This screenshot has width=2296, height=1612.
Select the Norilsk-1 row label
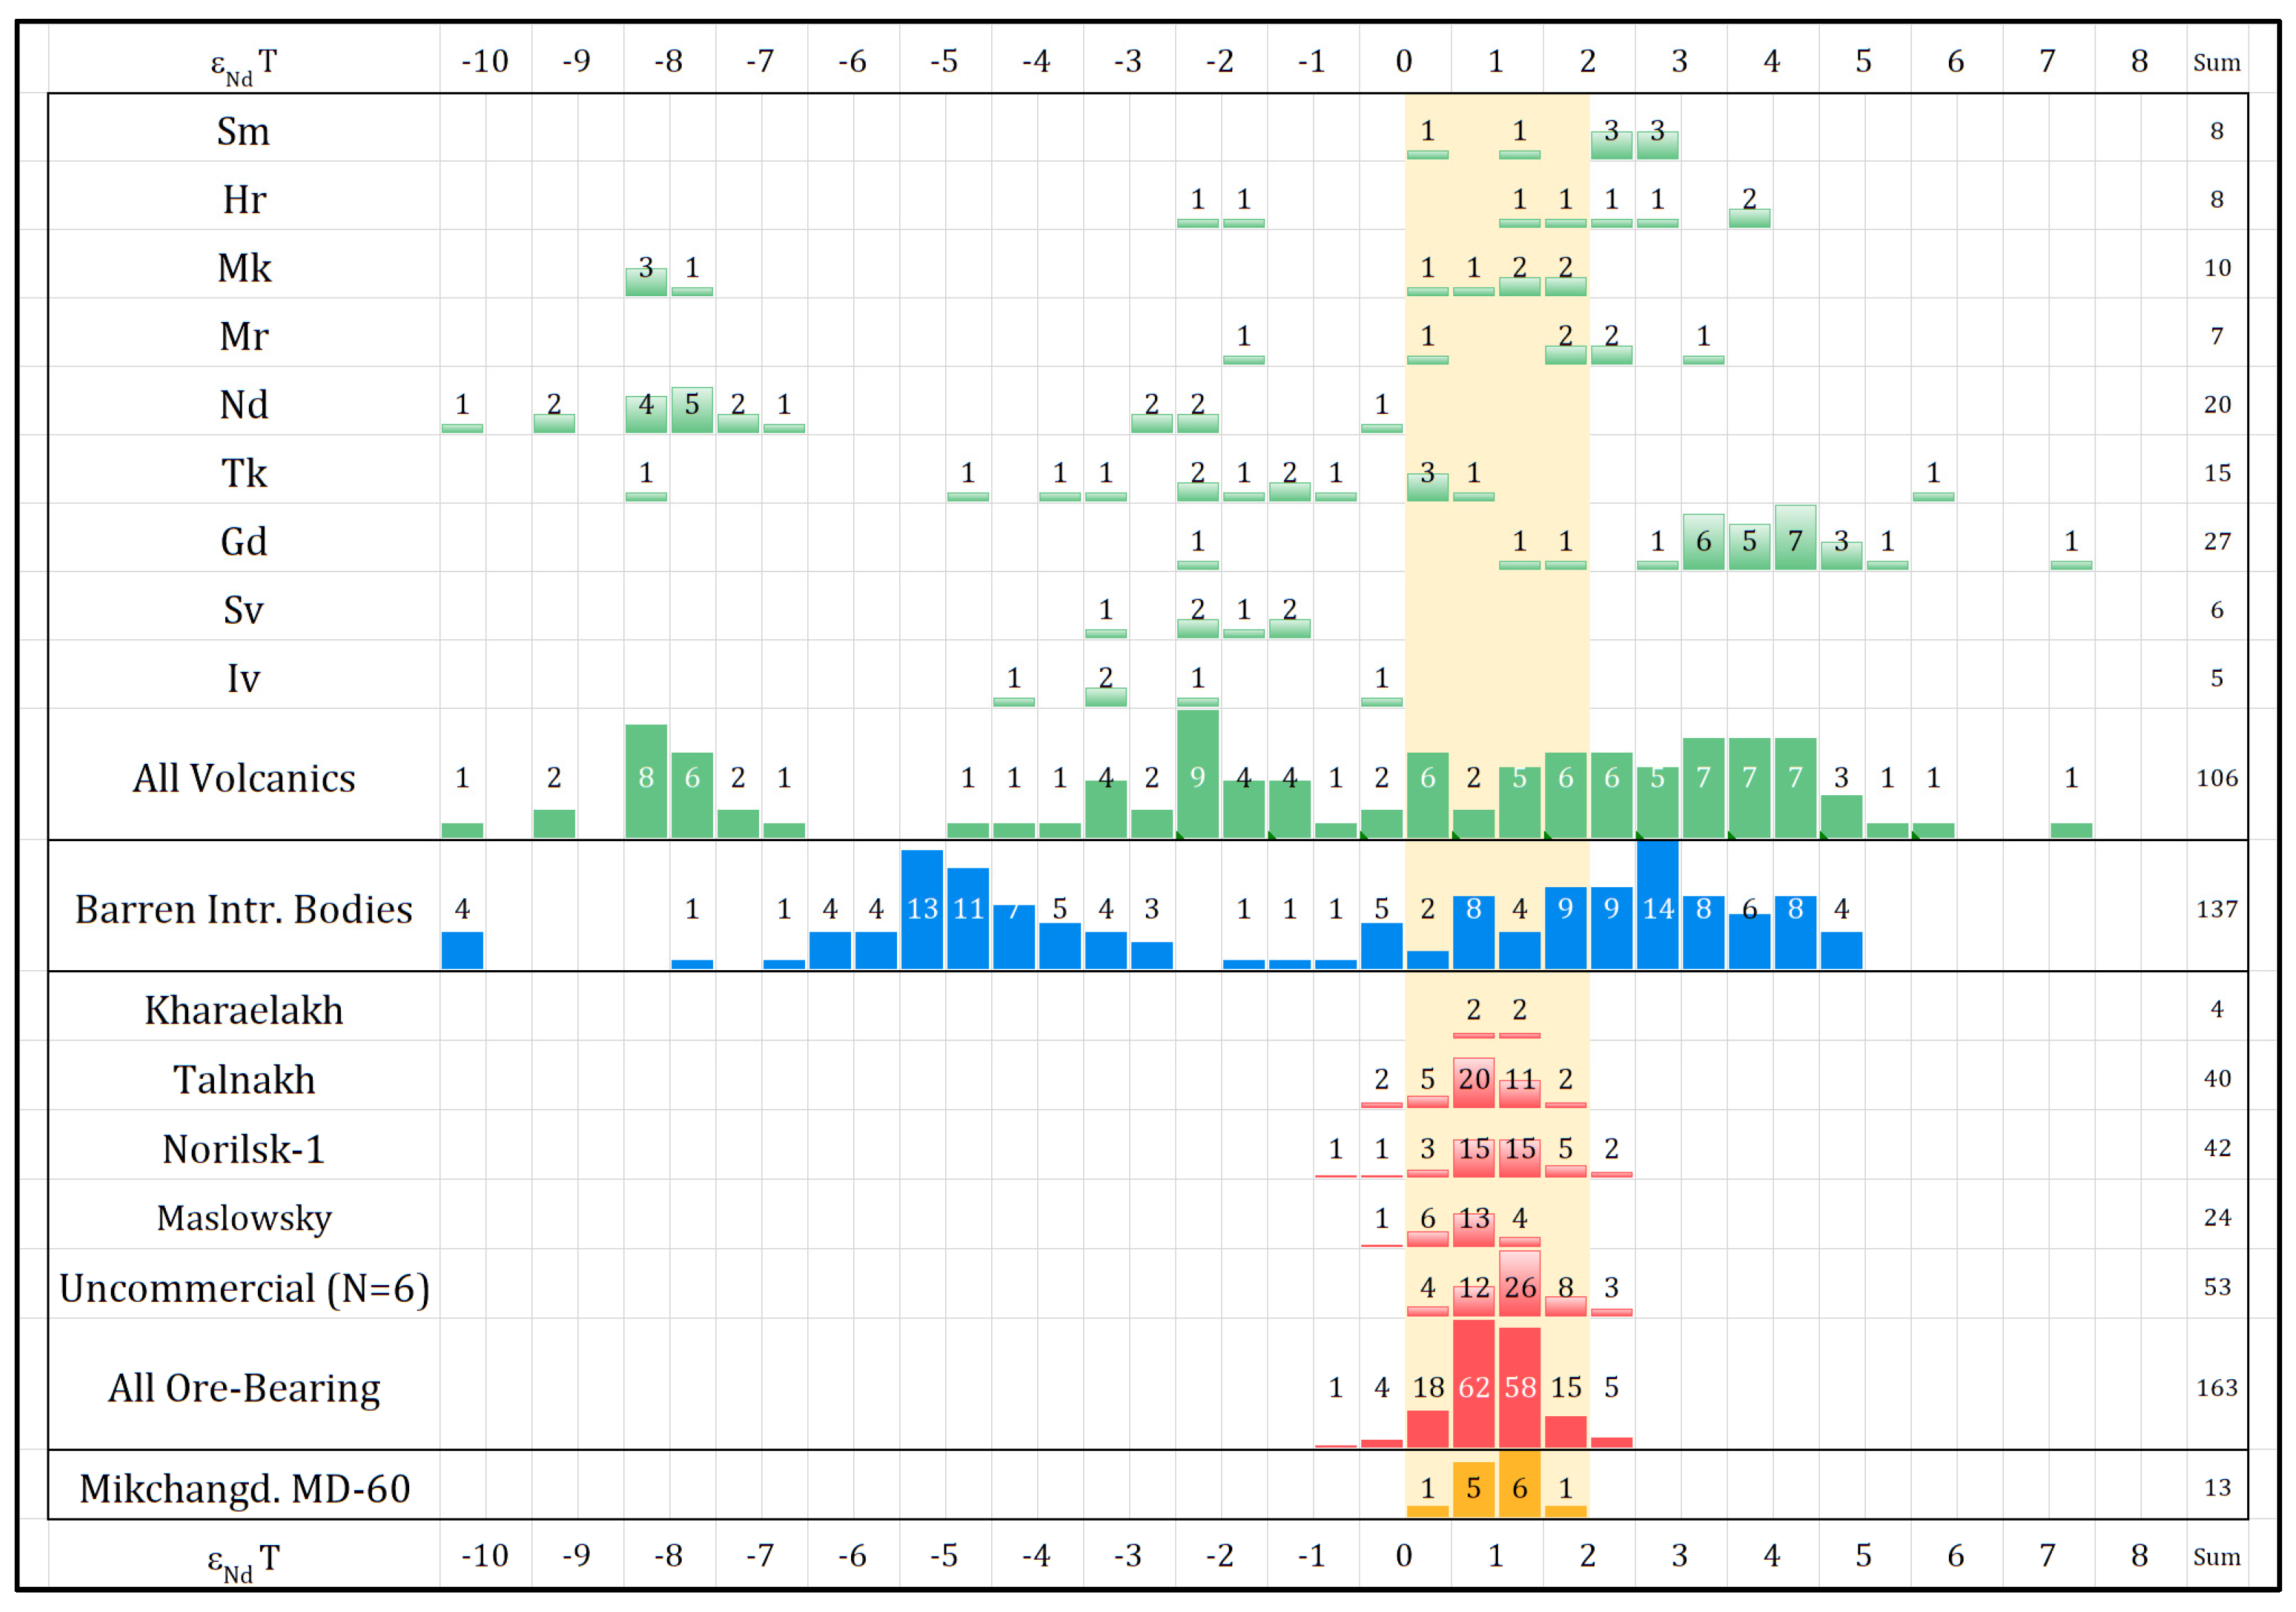(x=243, y=1149)
